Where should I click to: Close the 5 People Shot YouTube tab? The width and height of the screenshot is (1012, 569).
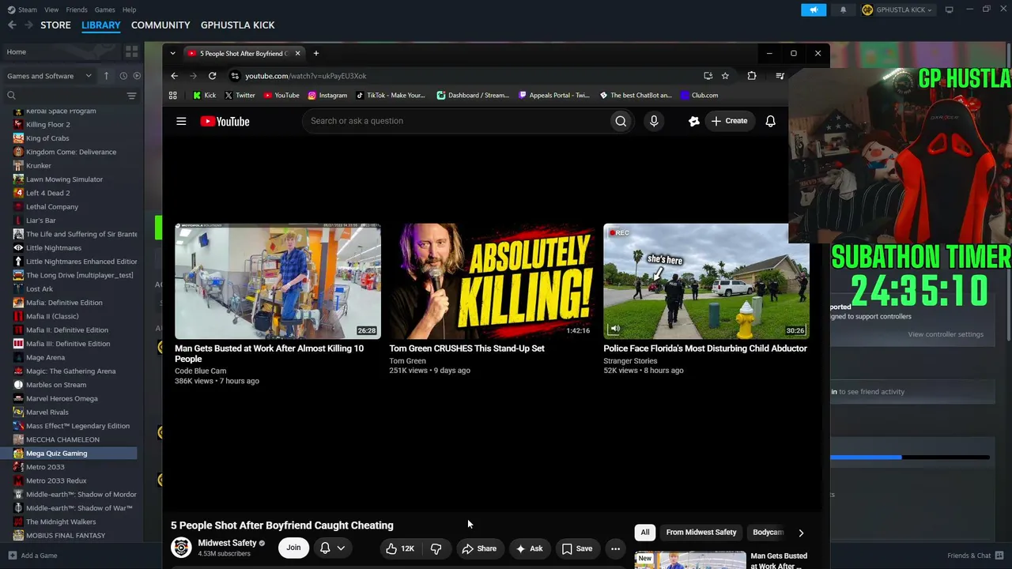coord(297,53)
